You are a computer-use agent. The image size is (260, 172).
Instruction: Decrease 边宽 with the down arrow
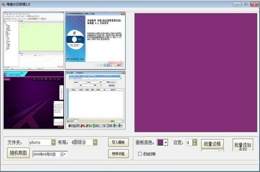click(x=195, y=144)
